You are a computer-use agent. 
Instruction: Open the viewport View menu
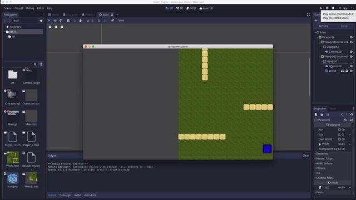(x=121, y=21)
